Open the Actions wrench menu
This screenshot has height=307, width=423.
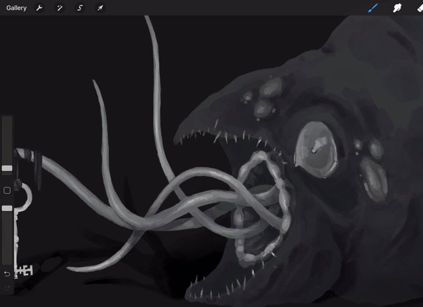[x=39, y=8]
